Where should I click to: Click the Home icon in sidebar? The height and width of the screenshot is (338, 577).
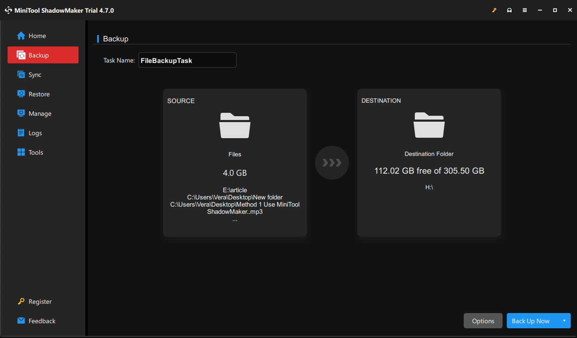pos(21,36)
